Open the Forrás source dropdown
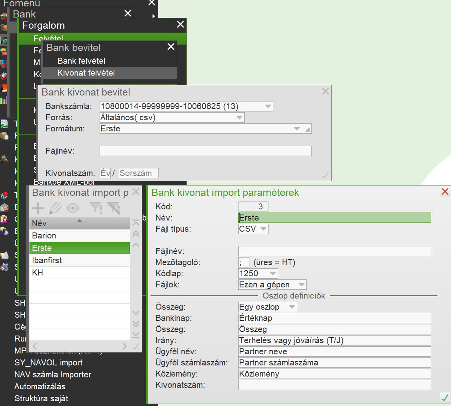This screenshot has width=451, height=406. point(239,117)
